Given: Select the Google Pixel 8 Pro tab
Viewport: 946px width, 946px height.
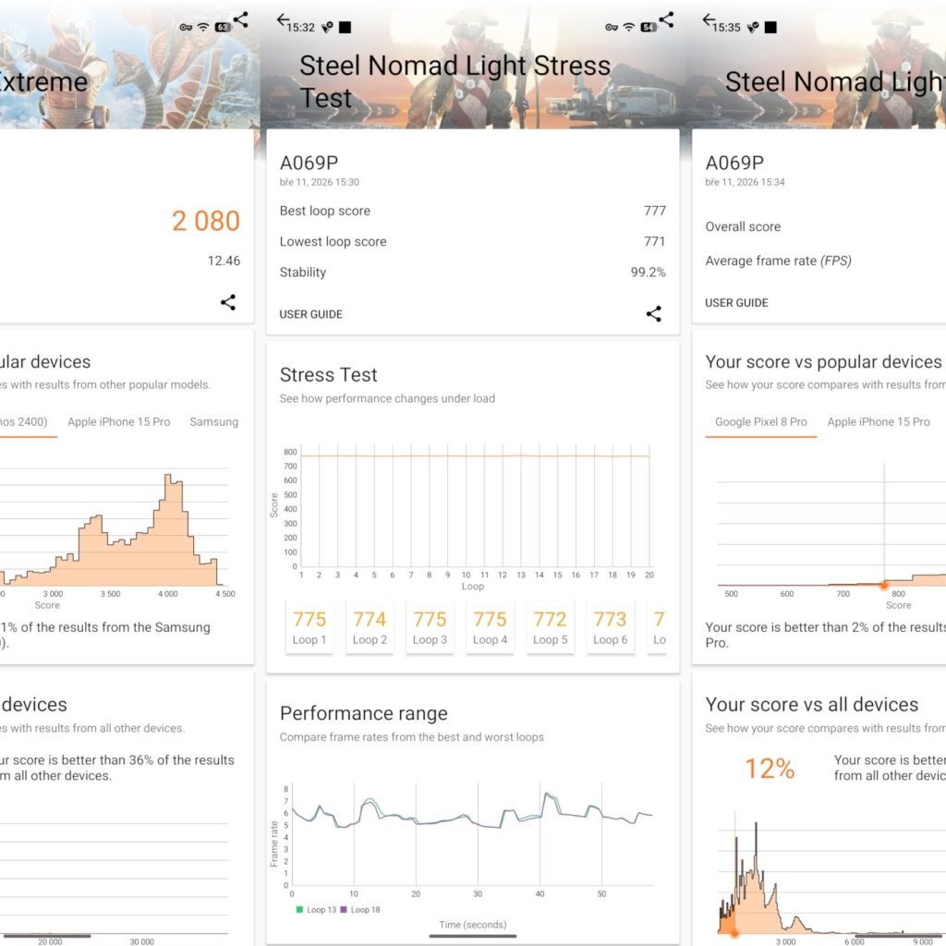Looking at the screenshot, I should click(x=760, y=422).
